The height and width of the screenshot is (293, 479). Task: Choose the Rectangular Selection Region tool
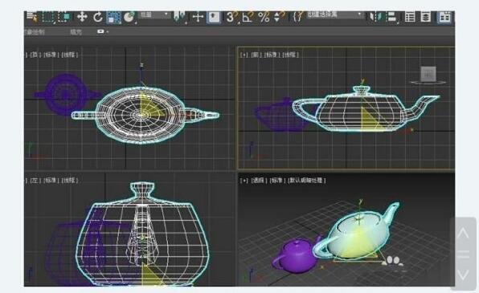(48, 17)
